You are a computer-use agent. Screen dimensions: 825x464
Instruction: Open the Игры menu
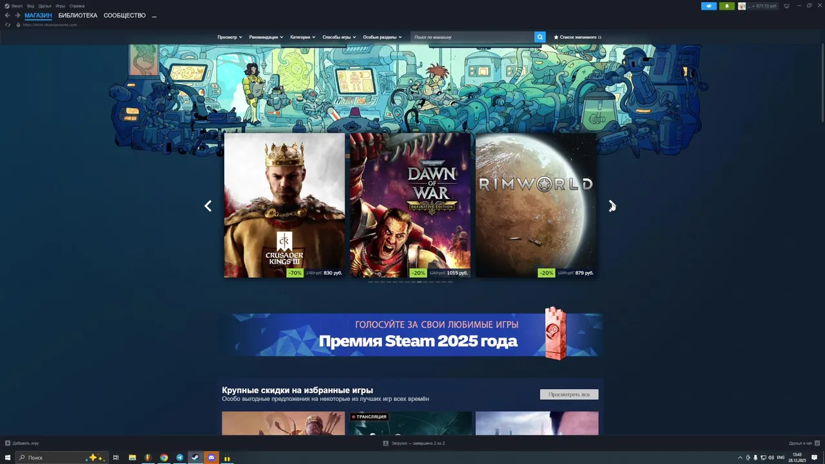tap(60, 6)
